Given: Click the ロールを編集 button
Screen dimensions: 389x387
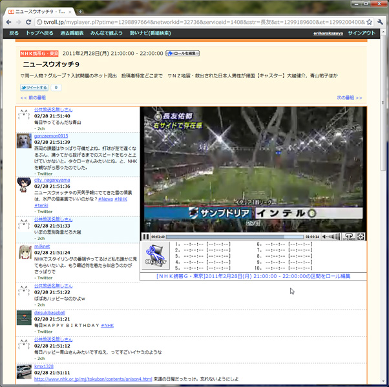Looking at the screenshot, I should pos(182,54).
